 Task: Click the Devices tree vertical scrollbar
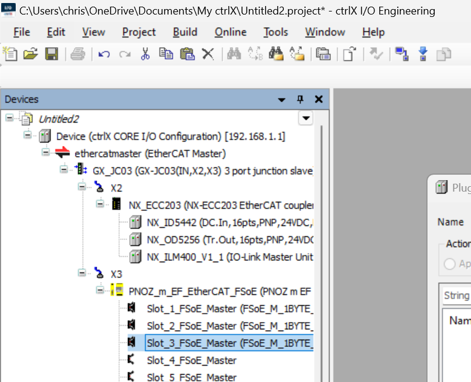(321, 253)
